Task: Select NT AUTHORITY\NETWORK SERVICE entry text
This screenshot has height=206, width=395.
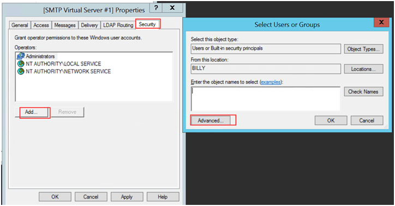Action: click(68, 71)
